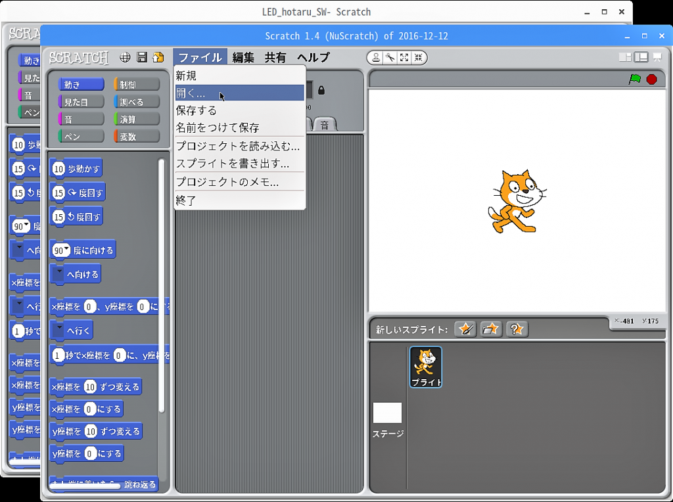673x502 pixels.
Task: Select the grow sprite tool
Action: (x=404, y=58)
